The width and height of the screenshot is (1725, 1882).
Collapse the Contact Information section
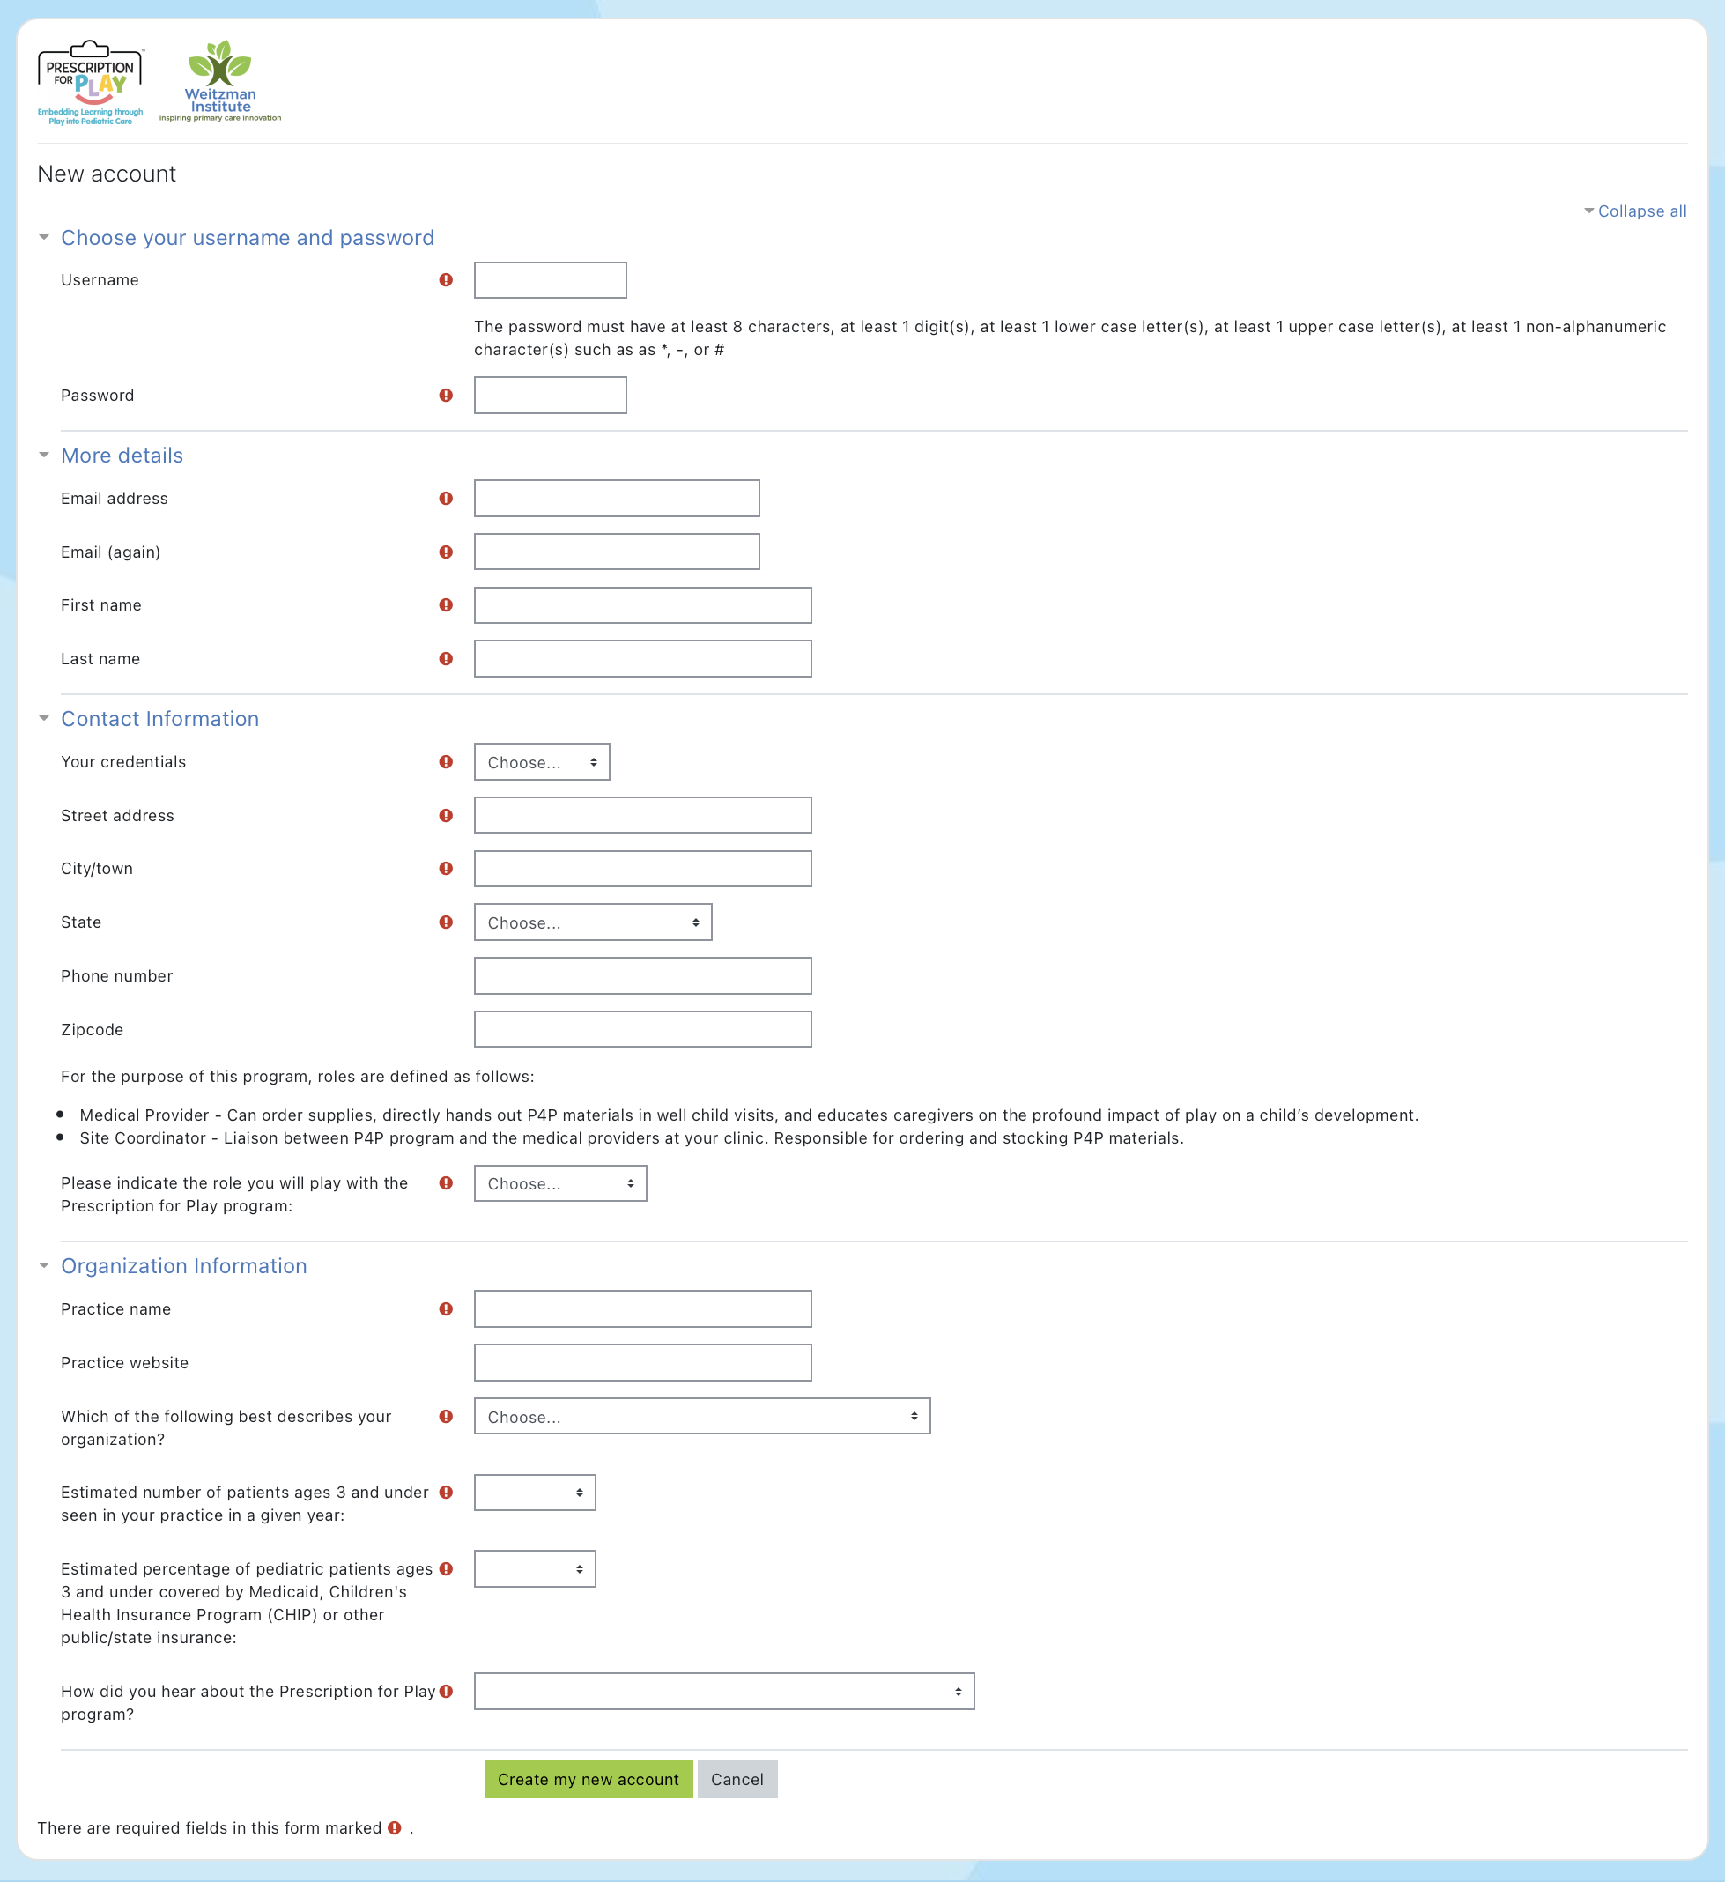click(159, 719)
